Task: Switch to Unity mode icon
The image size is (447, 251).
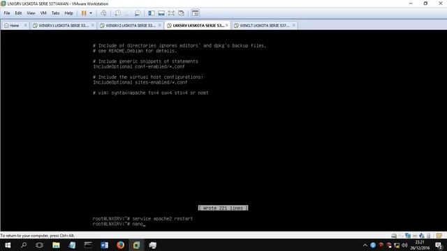Action: 181,13
